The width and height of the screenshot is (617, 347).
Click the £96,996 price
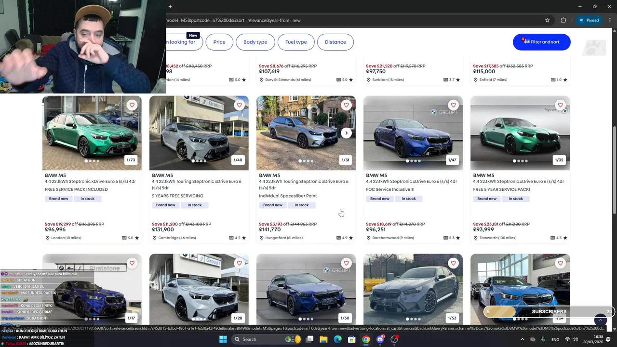point(55,230)
